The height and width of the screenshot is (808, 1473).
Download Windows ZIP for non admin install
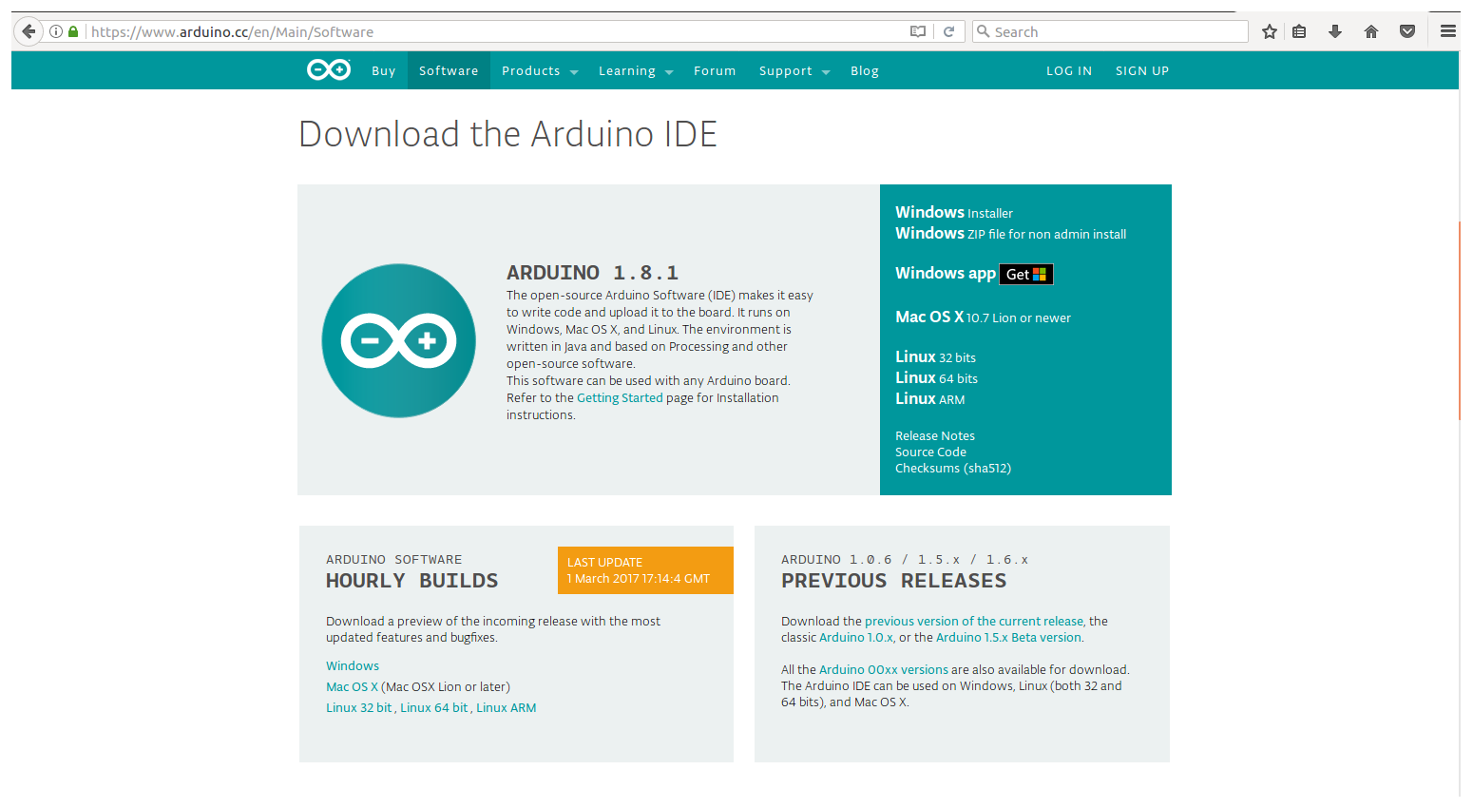point(1010,233)
